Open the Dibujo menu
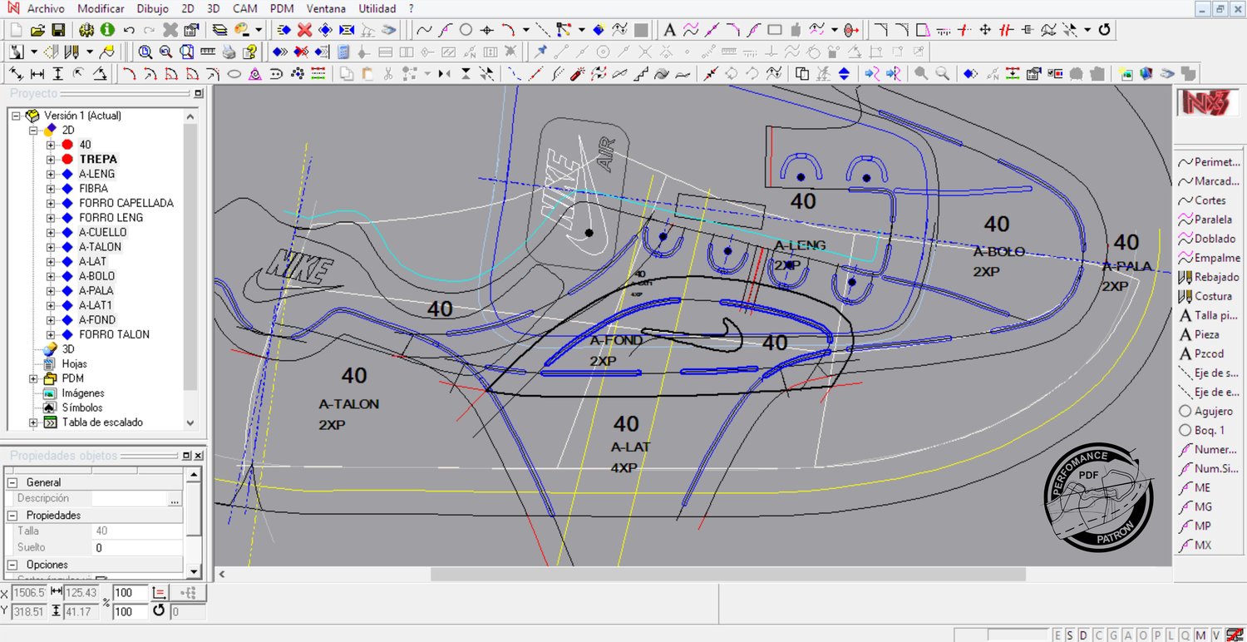This screenshot has height=642, width=1247. coord(150,8)
